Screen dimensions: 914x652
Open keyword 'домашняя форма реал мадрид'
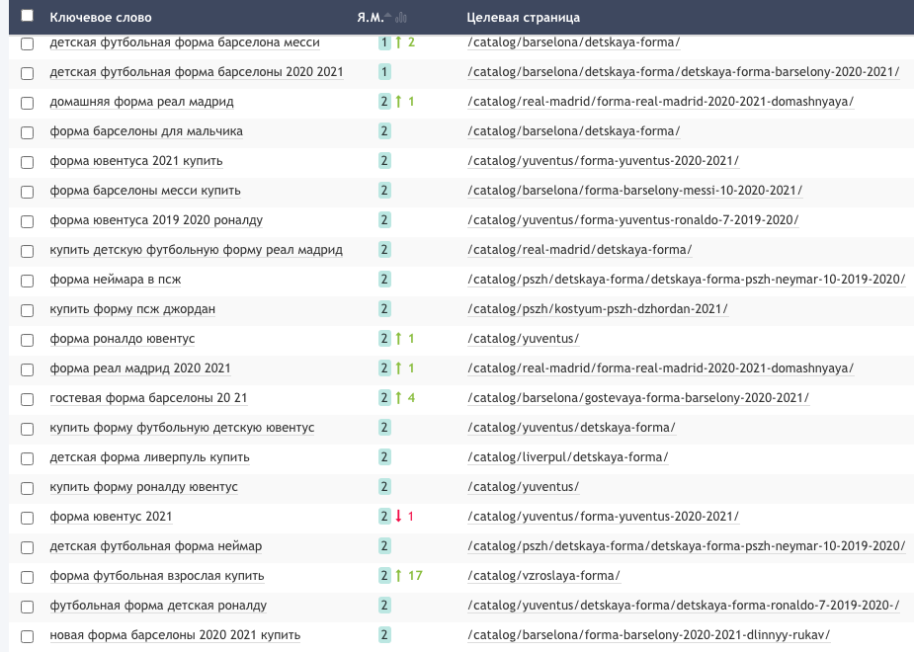point(141,102)
